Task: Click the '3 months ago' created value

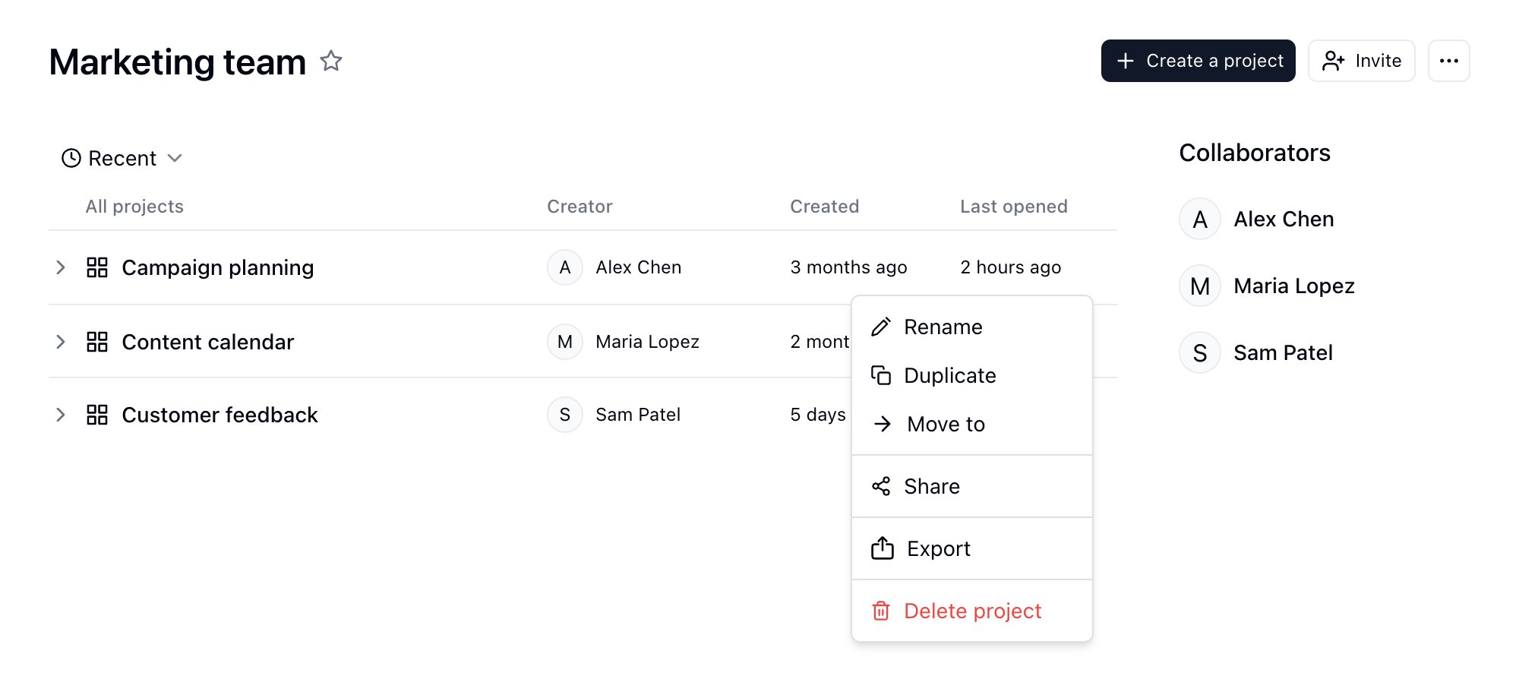Action: point(848,267)
